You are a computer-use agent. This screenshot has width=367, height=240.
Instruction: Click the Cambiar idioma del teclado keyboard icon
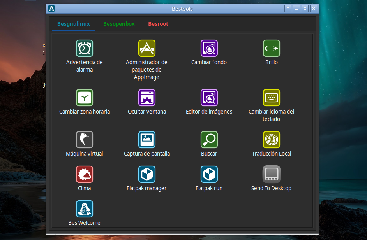(271, 98)
